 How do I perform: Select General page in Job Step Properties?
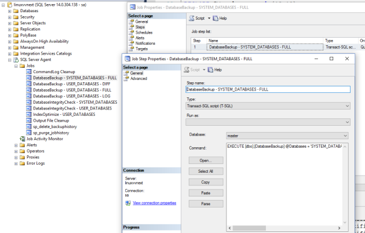[137, 73]
